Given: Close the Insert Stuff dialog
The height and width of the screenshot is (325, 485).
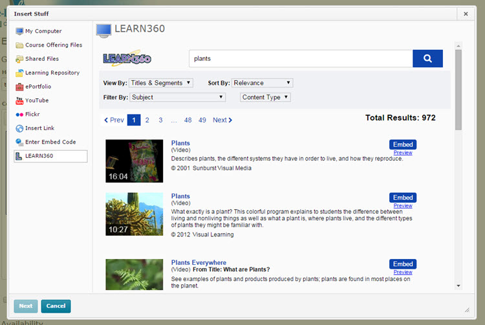Looking at the screenshot, I should 466,14.
